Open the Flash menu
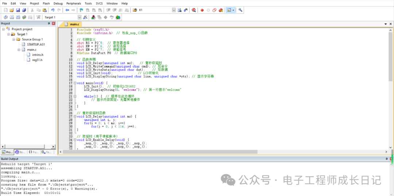The width and height of the screenshot is (394, 196). click(46, 4)
